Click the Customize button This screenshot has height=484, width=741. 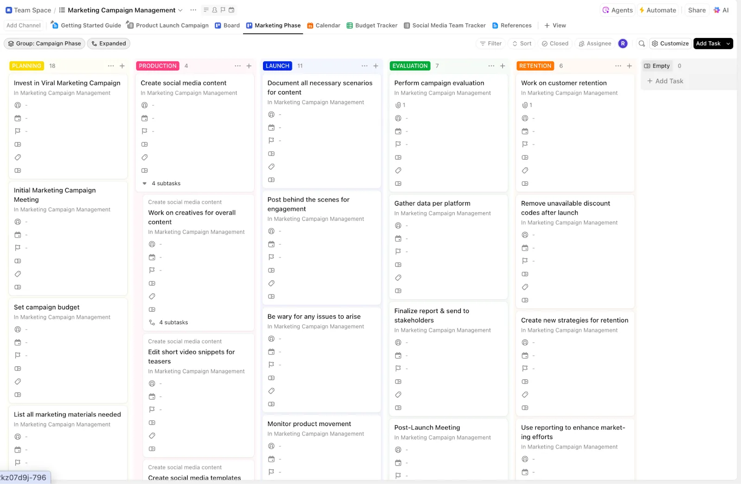pos(670,44)
